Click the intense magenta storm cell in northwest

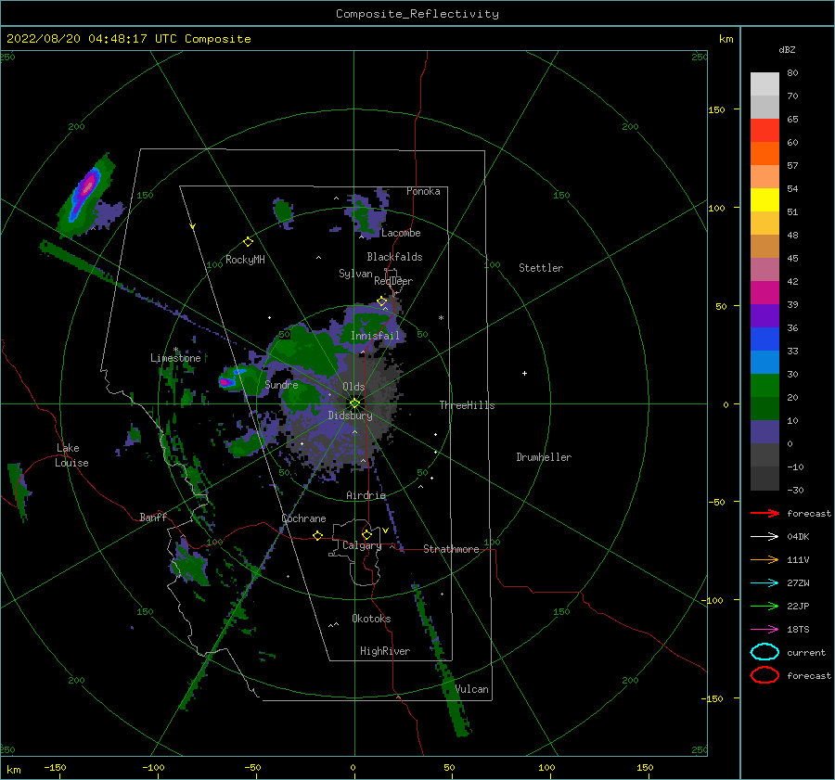(88, 185)
